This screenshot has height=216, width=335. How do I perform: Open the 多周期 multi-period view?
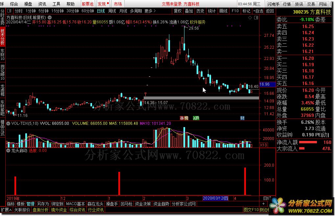click(x=136, y=11)
